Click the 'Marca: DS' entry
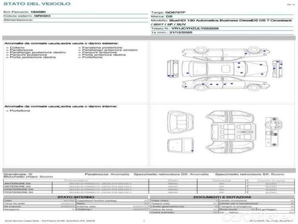The height and width of the screenshot is (224, 298). pos(162,17)
